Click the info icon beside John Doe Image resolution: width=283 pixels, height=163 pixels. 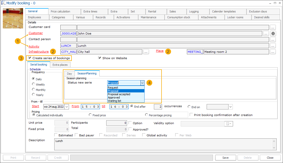273,33
